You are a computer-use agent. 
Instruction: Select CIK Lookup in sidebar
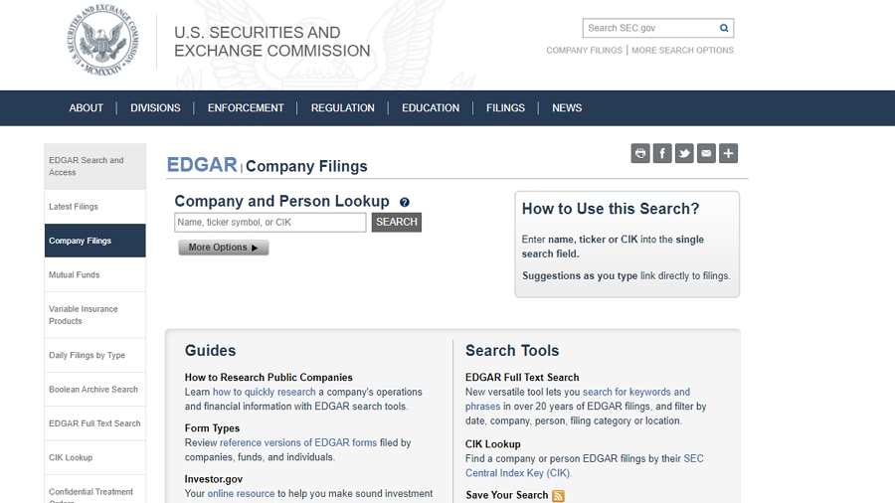pyautogui.click(x=94, y=457)
